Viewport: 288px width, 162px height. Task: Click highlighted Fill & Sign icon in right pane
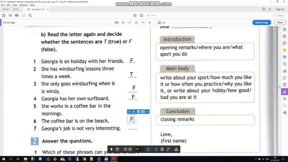point(284,92)
